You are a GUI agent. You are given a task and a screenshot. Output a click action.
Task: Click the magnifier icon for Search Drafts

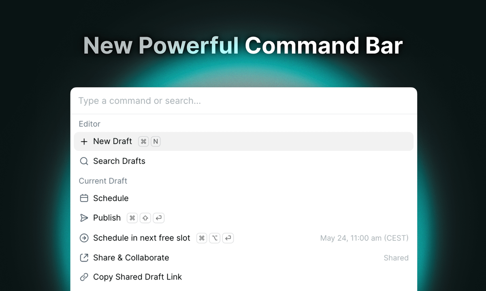(x=84, y=161)
